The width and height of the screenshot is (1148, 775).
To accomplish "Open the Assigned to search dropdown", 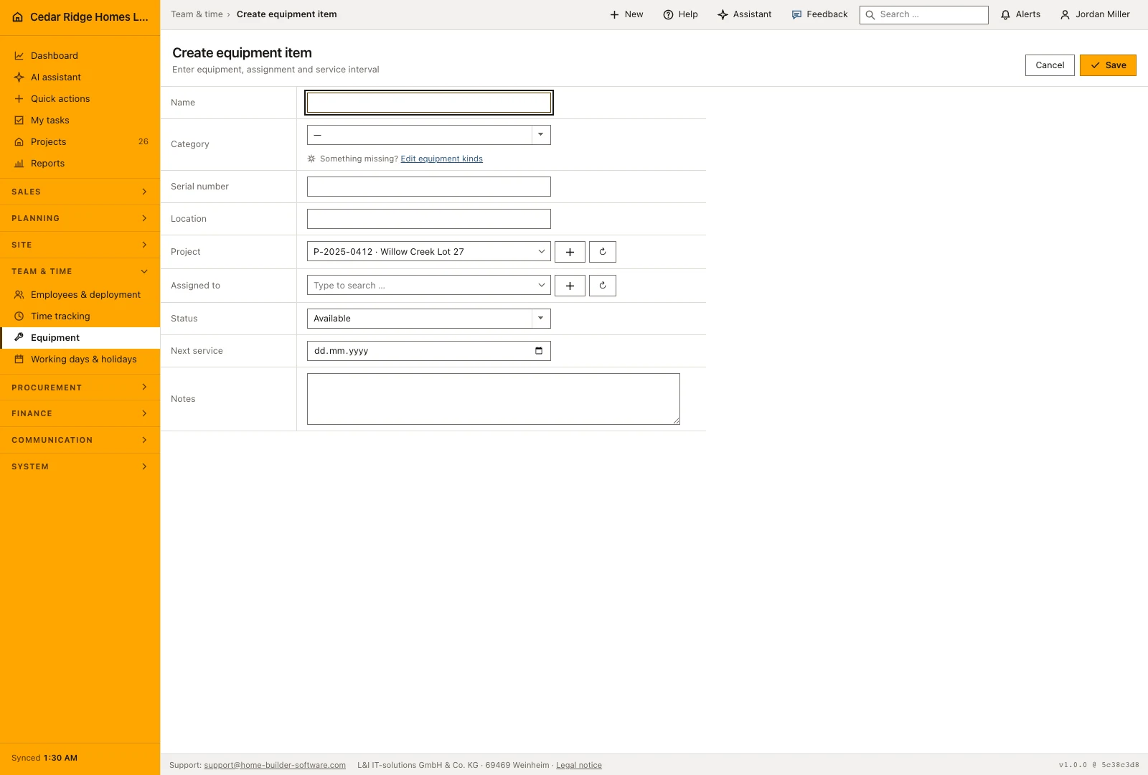I will 429,286.
